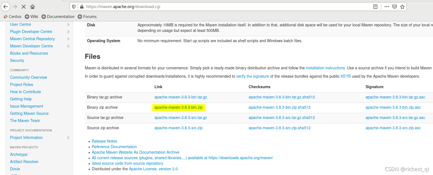Open Issue Management link
The width and height of the screenshot is (433, 175).
[26, 106]
